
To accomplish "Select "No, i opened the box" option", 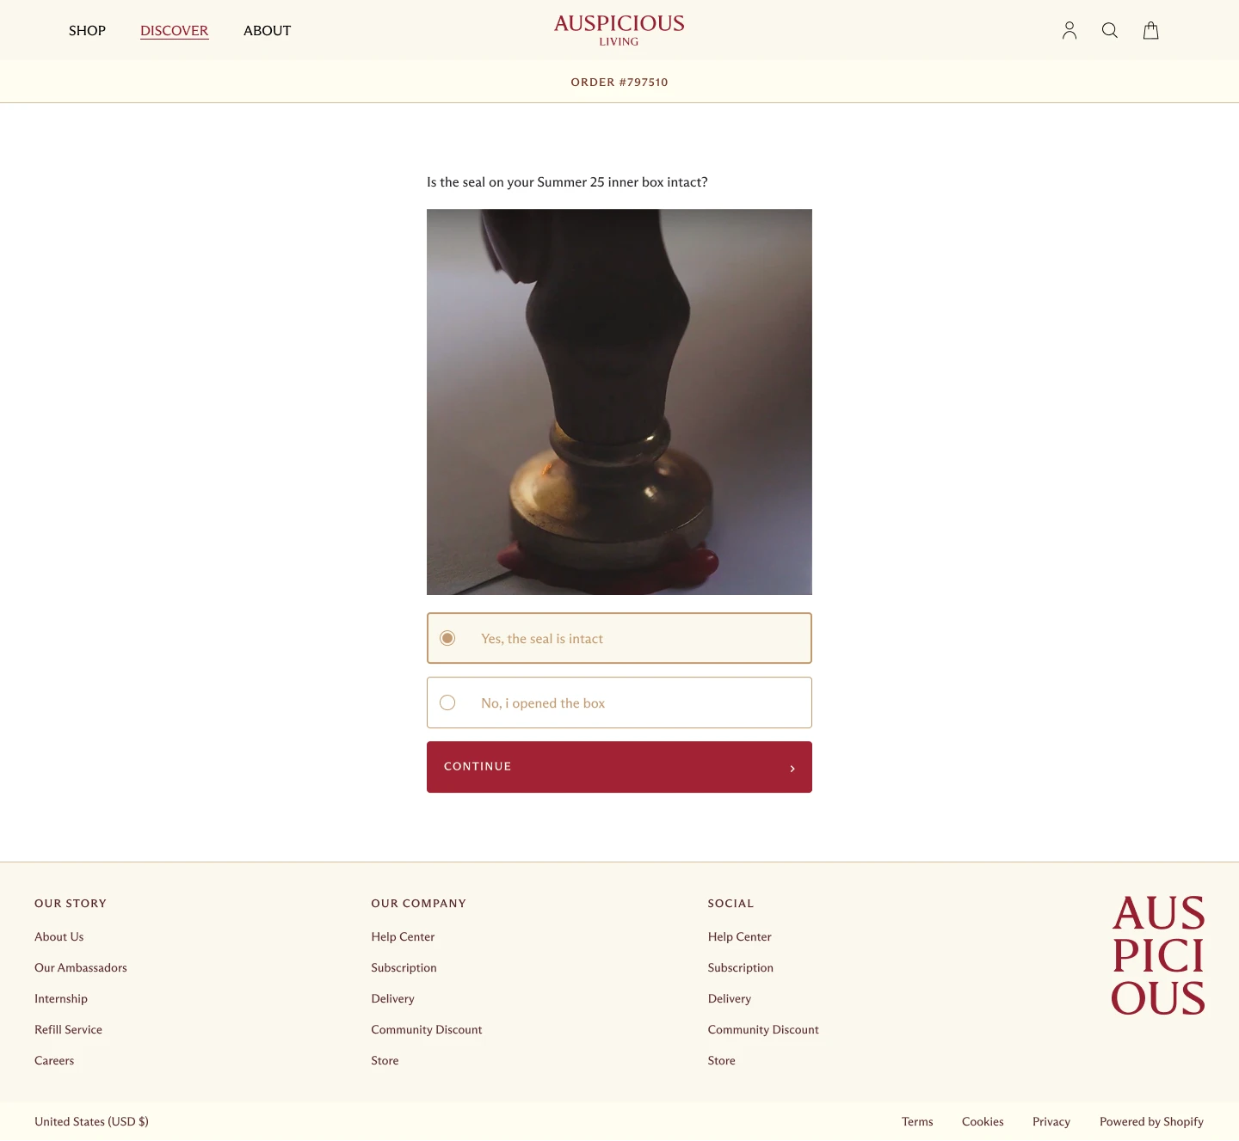I will tap(619, 702).
